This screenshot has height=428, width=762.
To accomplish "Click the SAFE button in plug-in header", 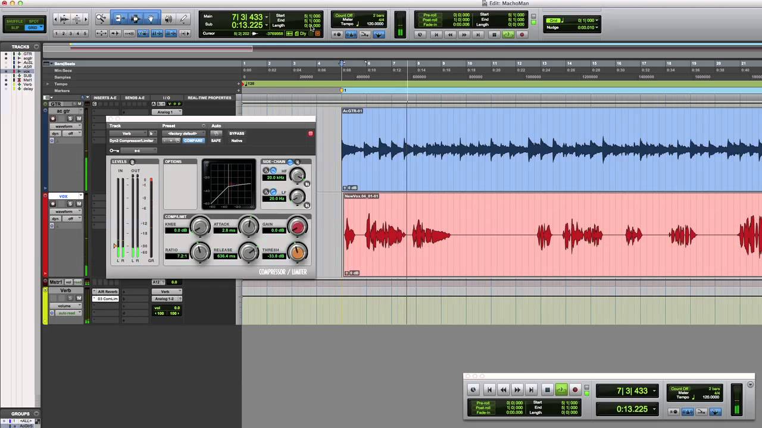I will click(216, 140).
